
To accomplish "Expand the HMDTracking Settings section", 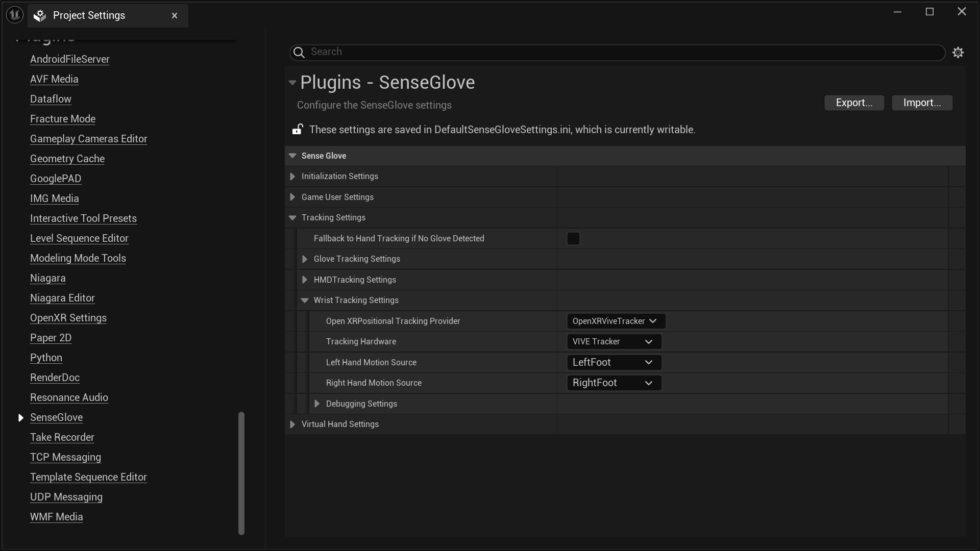I will pos(305,280).
